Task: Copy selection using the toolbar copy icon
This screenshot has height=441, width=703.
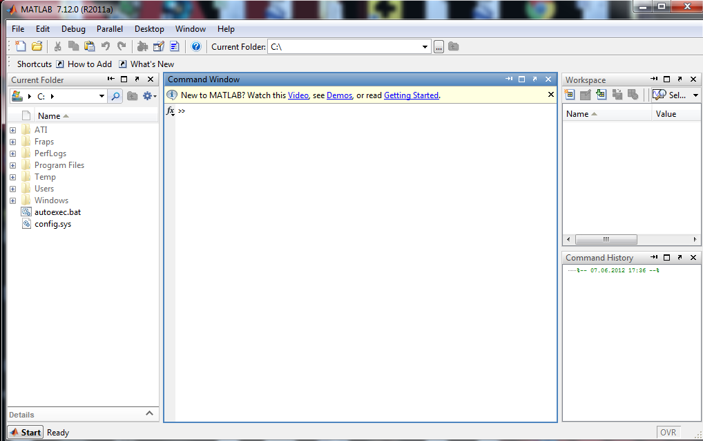Action: (x=73, y=46)
